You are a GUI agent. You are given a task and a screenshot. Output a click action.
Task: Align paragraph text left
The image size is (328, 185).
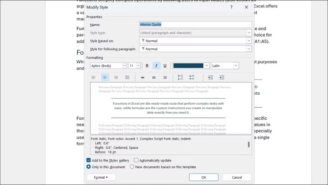pos(93,78)
